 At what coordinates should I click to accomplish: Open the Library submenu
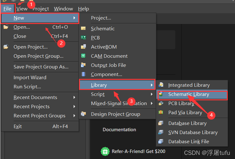click(x=117, y=85)
